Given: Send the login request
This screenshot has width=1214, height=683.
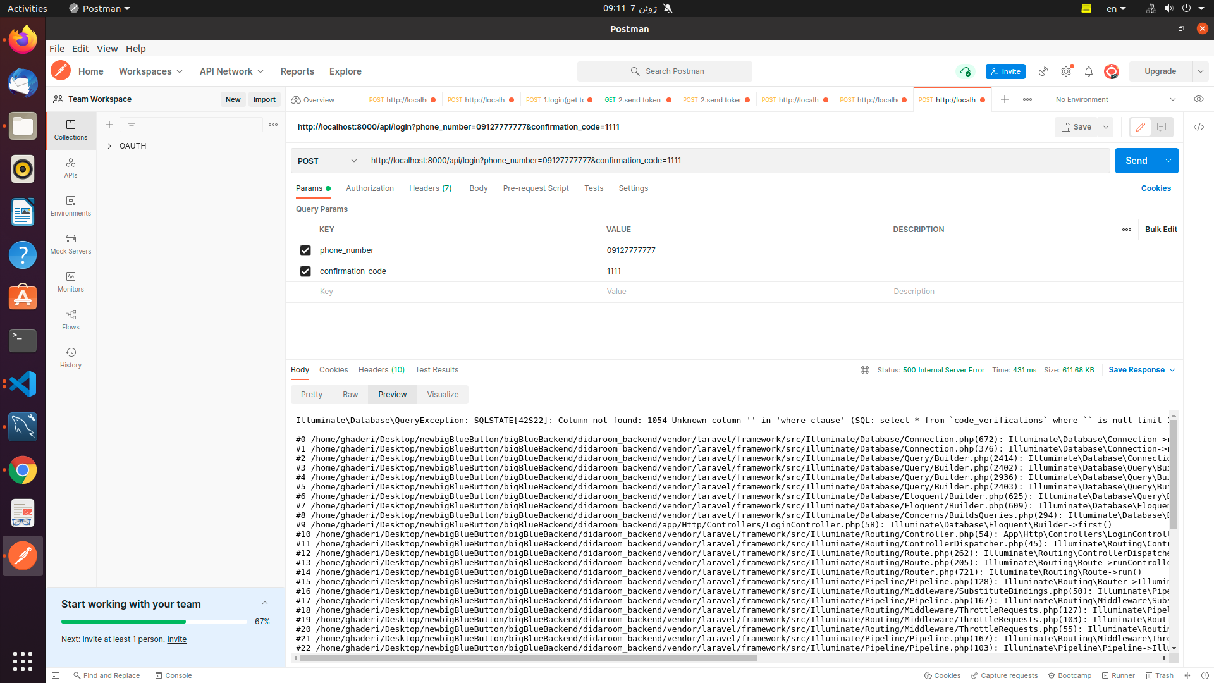Looking at the screenshot, I should pos(1136,161).
